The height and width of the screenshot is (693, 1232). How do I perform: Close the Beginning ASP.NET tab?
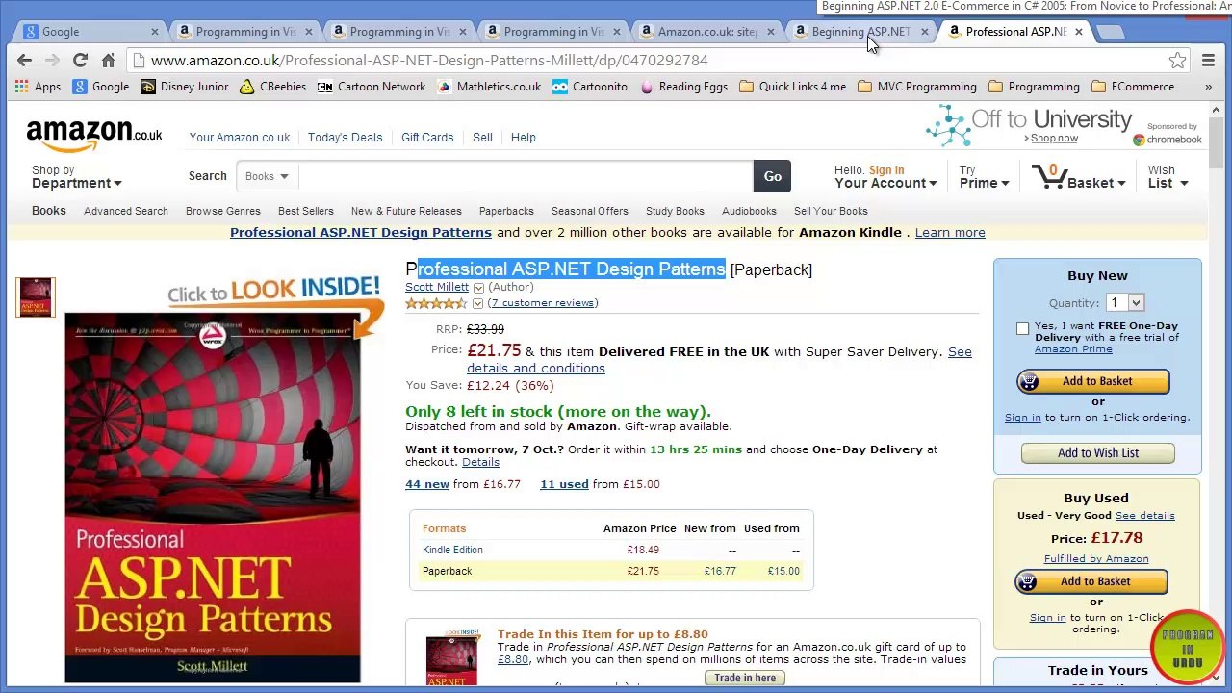[924, 32]
